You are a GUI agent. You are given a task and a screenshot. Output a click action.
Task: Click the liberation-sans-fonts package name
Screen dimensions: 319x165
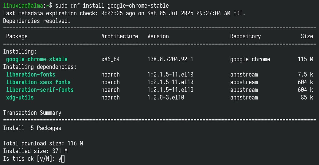tap(38, 82)
